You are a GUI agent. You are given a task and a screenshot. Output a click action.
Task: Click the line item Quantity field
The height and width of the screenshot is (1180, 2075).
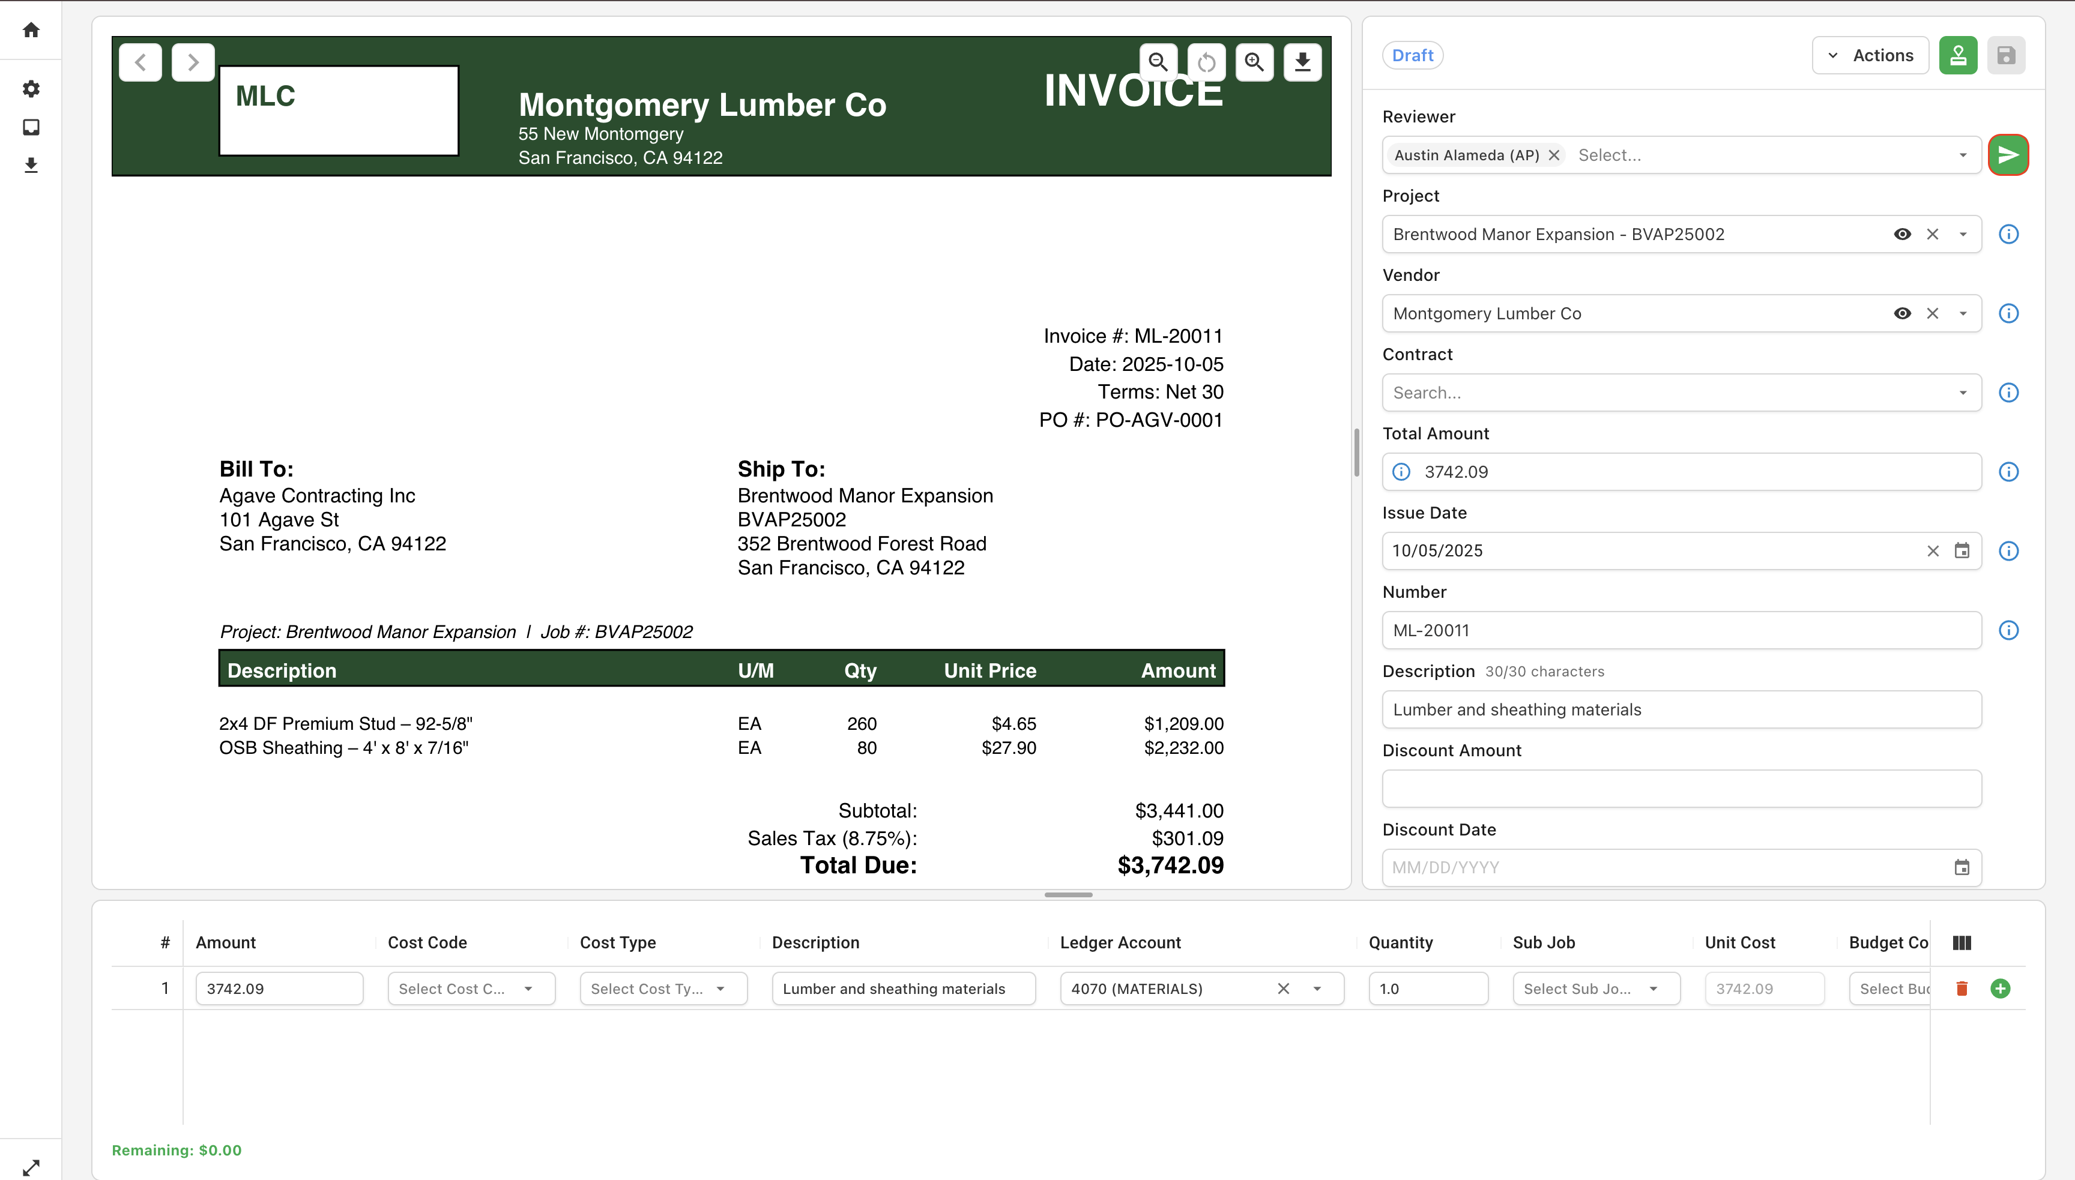[x=1428, y=989]
